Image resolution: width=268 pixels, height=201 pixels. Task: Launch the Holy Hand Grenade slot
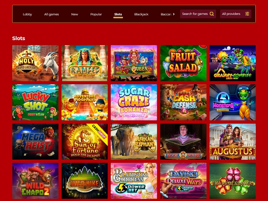35,63
